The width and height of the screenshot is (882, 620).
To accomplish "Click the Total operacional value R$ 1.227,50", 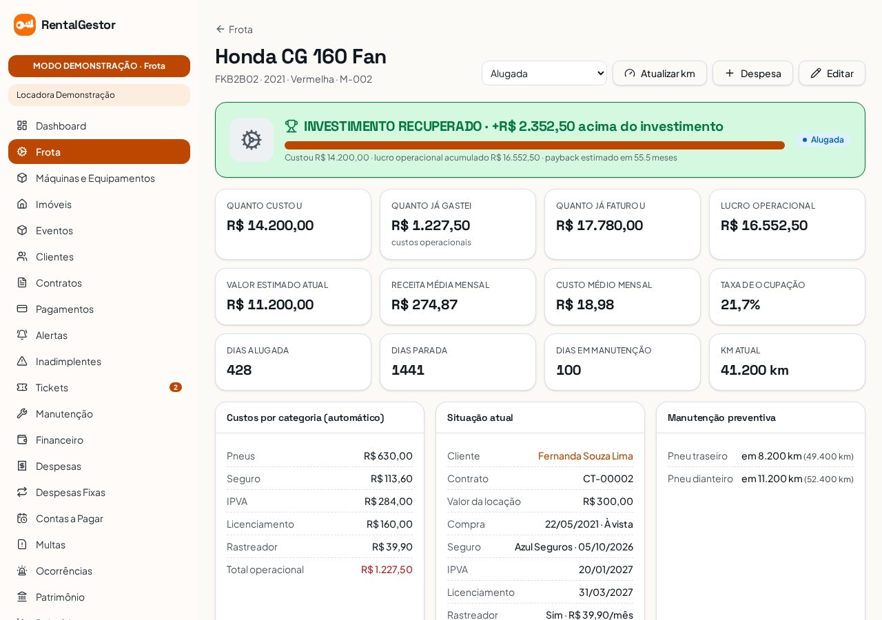I will (x=387, y=569).
